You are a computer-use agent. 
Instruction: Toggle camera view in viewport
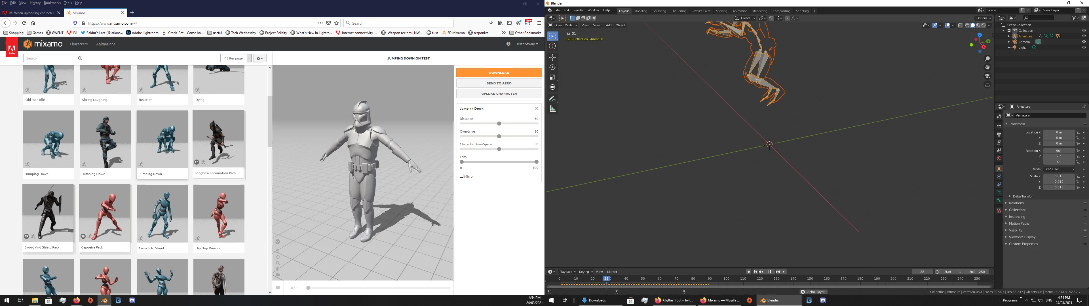tap(987, 76)
